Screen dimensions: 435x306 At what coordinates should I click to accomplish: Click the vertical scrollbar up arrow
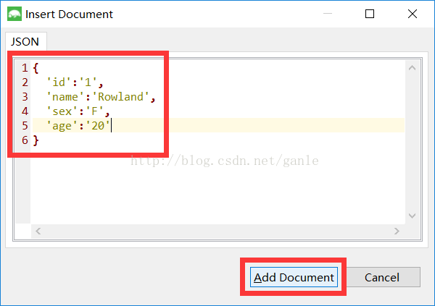(413, 68)
